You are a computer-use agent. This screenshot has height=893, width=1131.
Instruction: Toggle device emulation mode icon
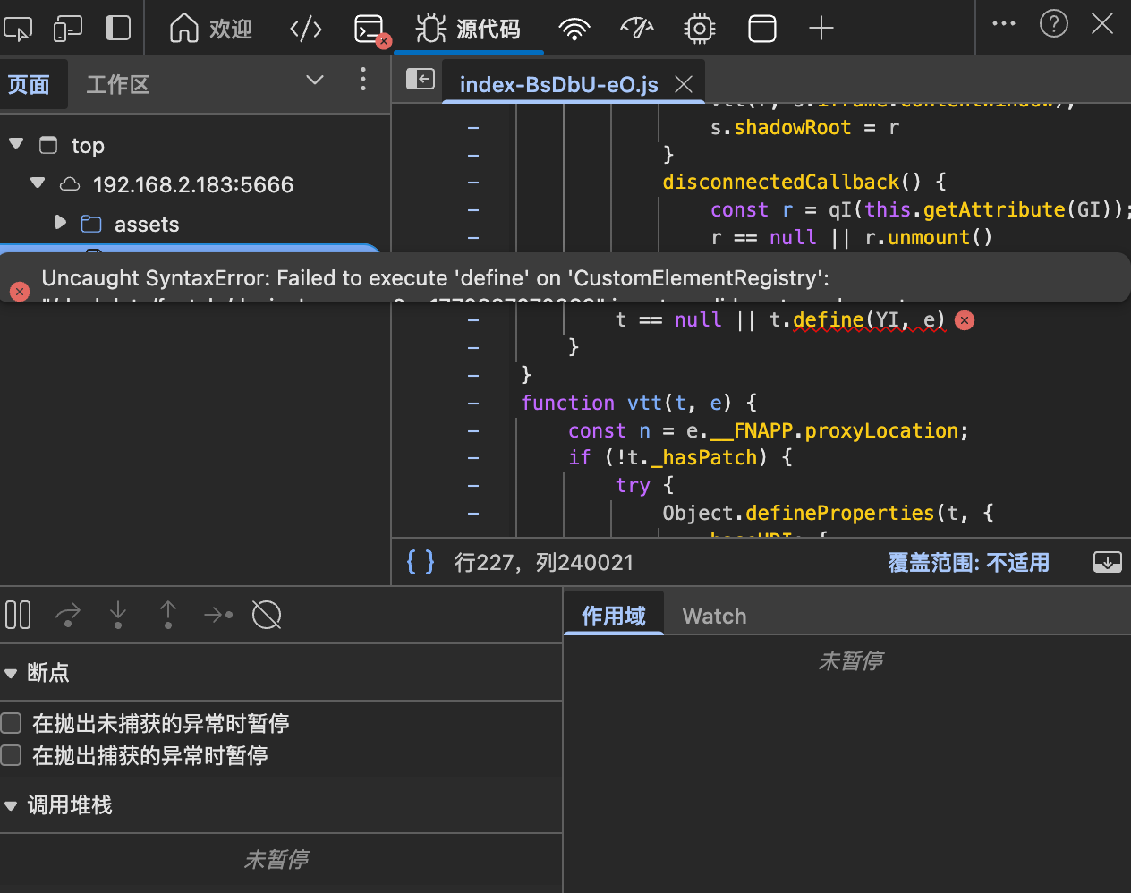68,29
